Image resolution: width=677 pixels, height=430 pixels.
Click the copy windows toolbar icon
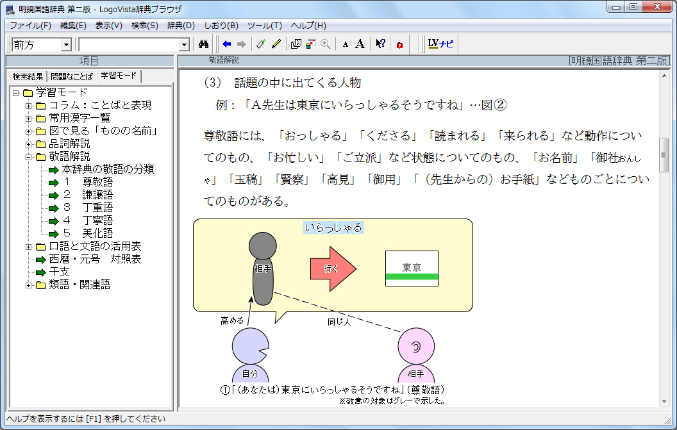click(x=296, y=44)
